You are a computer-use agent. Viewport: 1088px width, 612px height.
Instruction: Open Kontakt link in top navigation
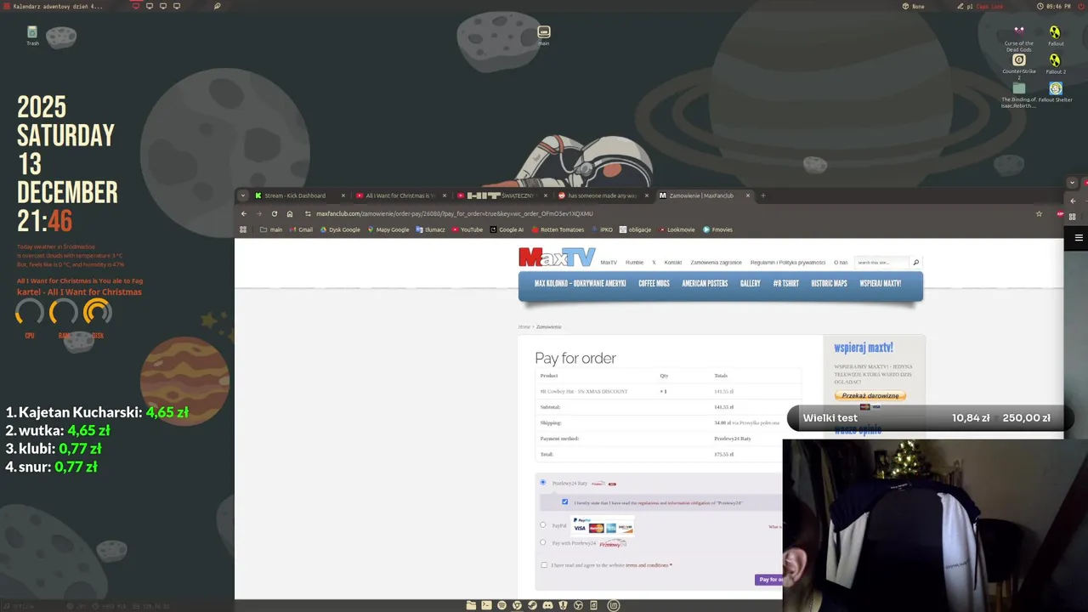(x=673, y=263)
